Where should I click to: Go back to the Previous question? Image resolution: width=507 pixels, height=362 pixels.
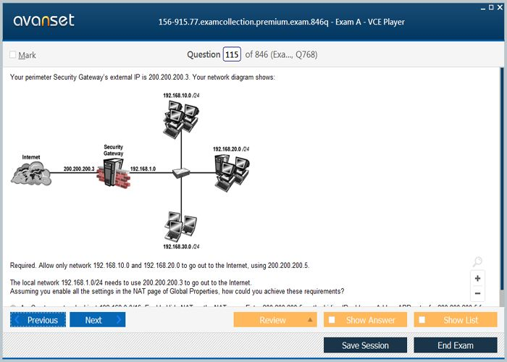click(38, 320)
